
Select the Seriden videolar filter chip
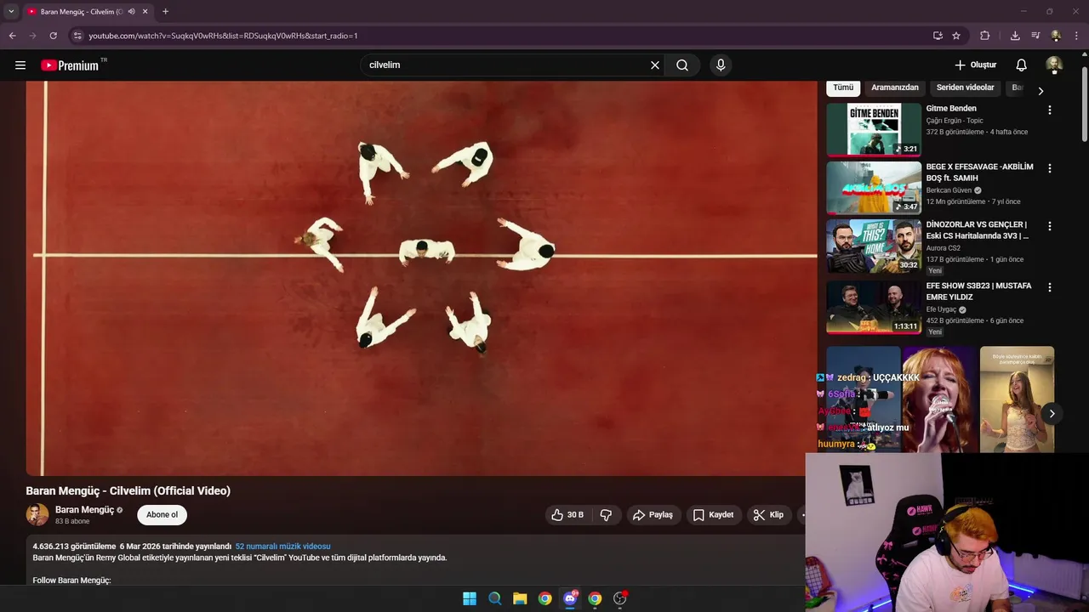pyautogui.click(x=965, y=88)
